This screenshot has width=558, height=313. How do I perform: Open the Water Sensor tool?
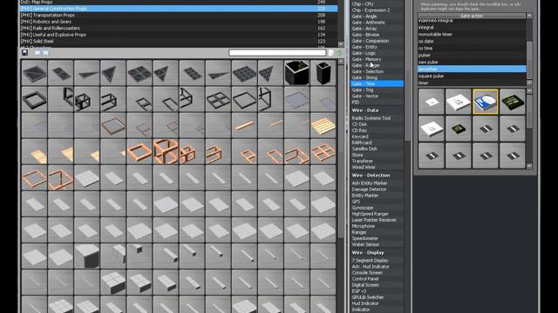click(x=377, y=244)
